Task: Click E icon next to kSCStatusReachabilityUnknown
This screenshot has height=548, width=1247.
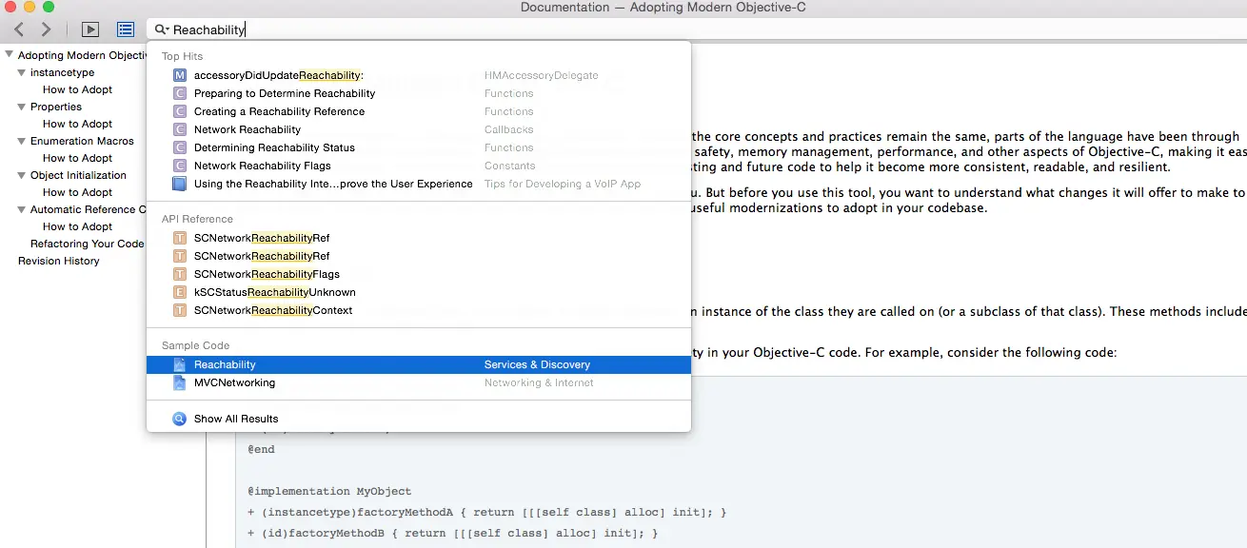Action: (180, 292)
